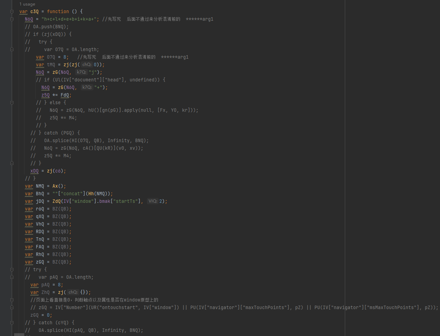This screenshot has height=336, width=440.
Task: Click the comment containing 'cA()[QU(kR)](v0, xv)'
Action: click(x=87, y=148)
